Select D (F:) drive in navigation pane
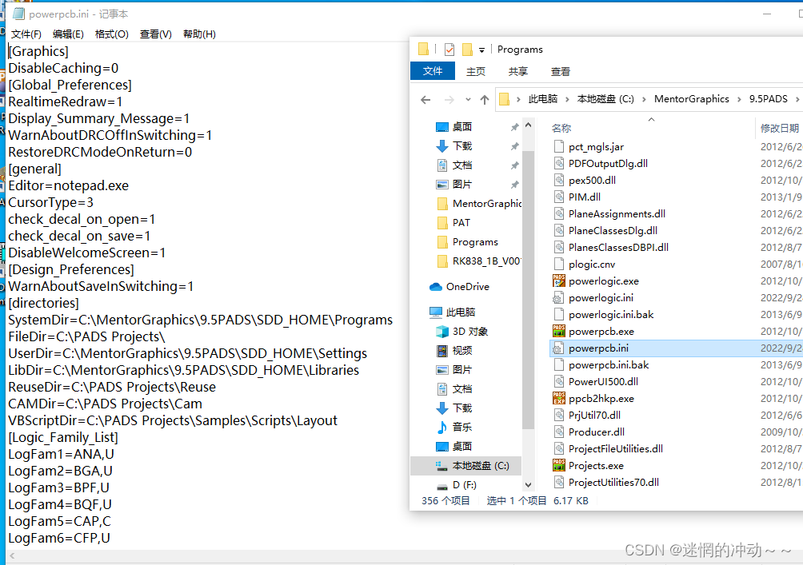 click(464, 484)
